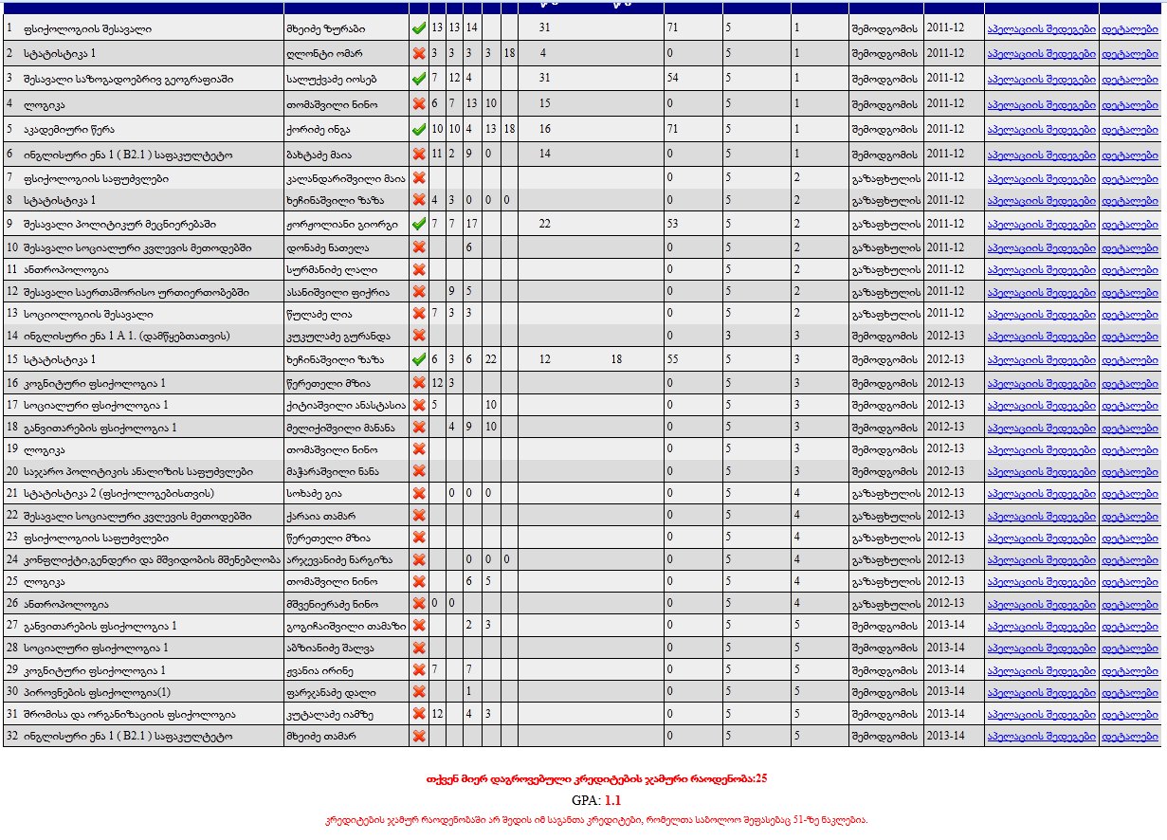Open აპელაციის შედეგები link in row 12

pos(1041,293)
